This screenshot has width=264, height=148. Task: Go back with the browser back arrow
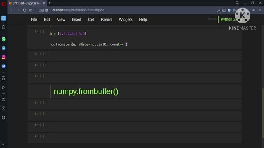[12, 10]
